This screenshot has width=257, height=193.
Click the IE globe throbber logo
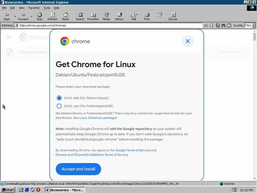tap(251, 8)
